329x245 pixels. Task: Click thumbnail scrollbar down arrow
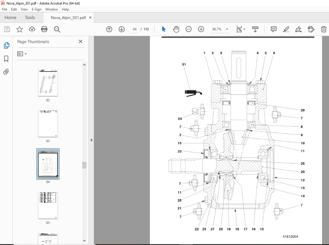click(84, 241)
